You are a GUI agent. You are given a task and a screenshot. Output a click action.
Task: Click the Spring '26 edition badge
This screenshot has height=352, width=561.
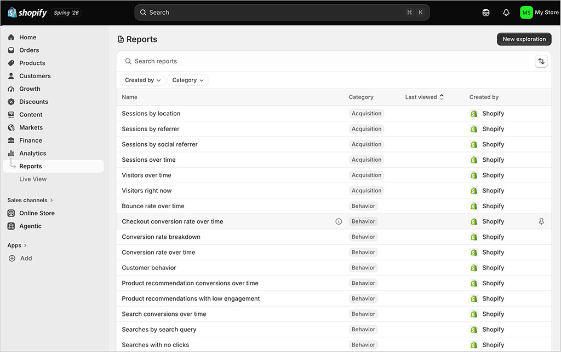66,13
